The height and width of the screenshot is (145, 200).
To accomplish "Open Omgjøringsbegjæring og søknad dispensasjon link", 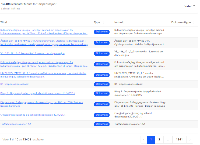I will coord(33,115).
